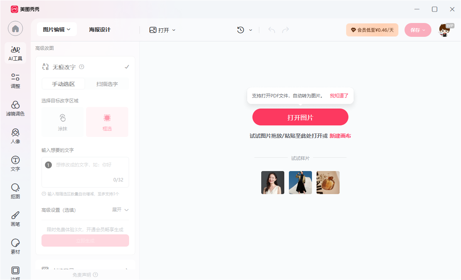Click the 打开图片 open image button

300,117
